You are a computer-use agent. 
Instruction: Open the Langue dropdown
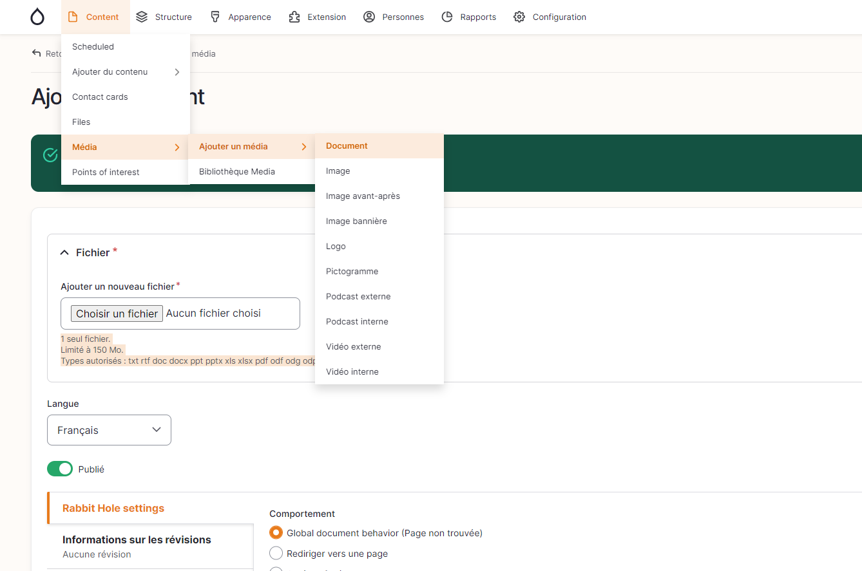tap(109, 430)
